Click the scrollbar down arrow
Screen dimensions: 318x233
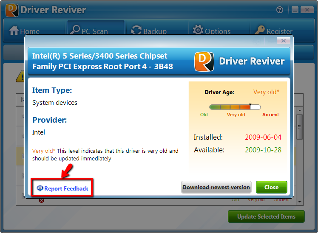coord(299,202)
